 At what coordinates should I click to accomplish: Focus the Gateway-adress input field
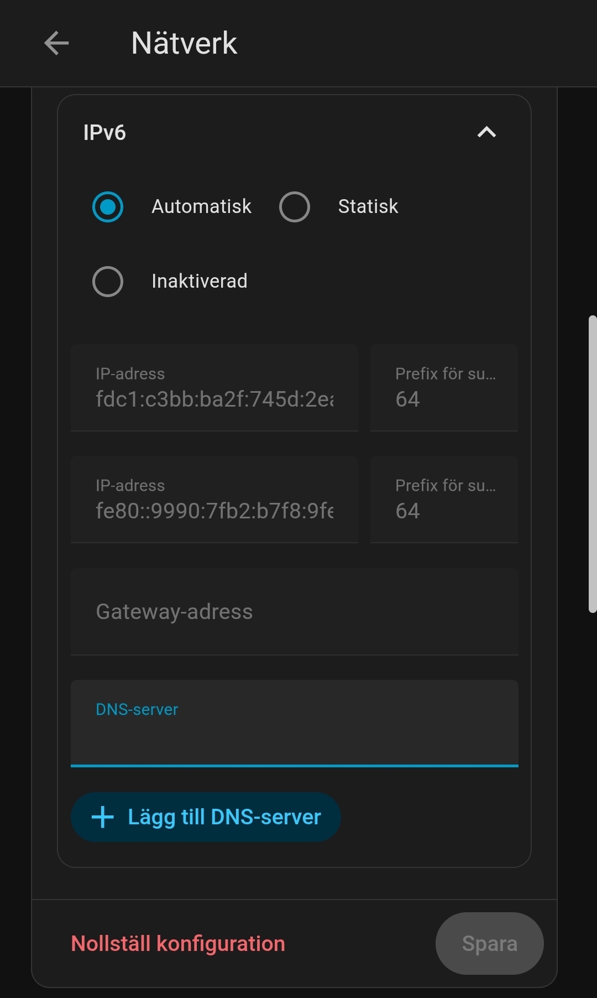click(295, 612)
